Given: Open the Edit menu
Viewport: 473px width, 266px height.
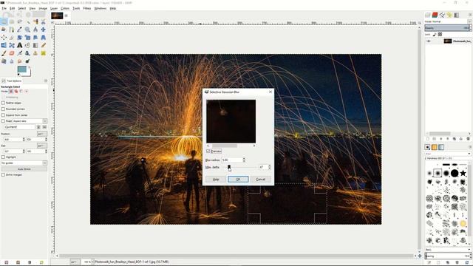Looking at the screenshot, I should tap(13, 8).
